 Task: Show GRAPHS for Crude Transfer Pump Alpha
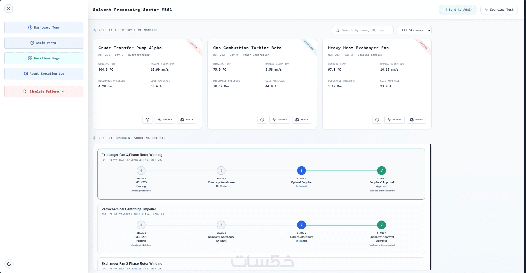tap(165, 120)
